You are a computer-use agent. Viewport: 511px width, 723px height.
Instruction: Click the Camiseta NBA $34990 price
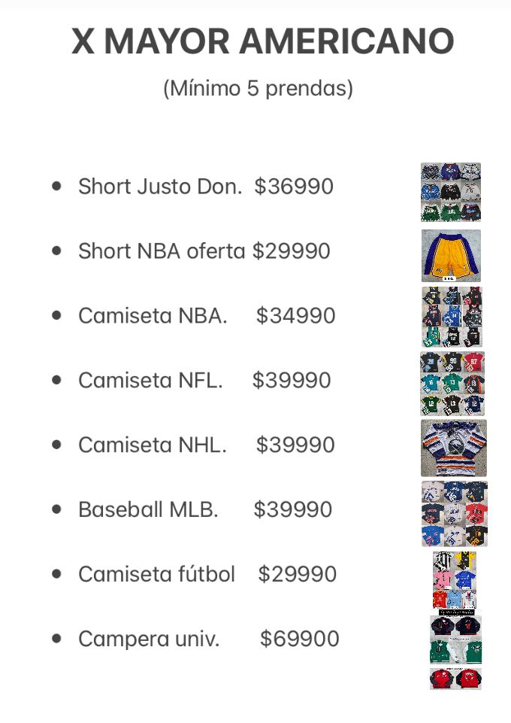point(295,316)
